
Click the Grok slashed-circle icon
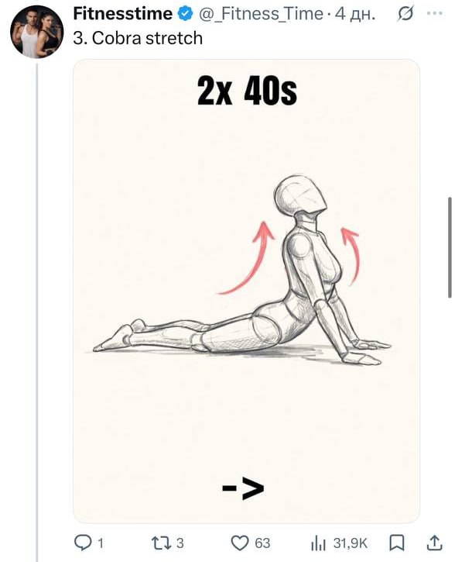(405, 13)
